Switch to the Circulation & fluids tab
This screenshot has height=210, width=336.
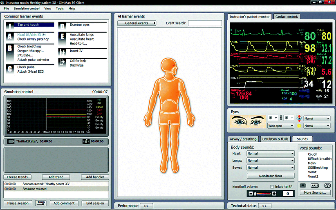[276, 139]
